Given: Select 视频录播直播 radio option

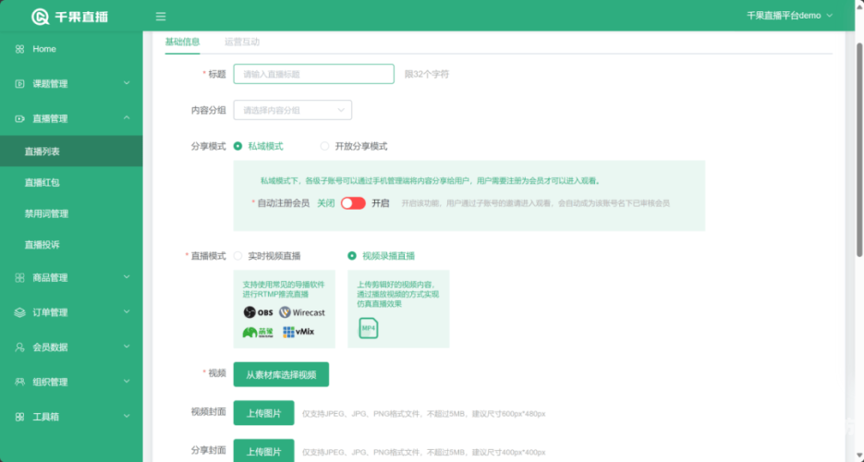Looking at the screenshot, I should click(x=351, y=256).
